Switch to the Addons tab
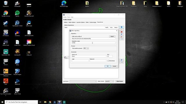 [66, 22]
